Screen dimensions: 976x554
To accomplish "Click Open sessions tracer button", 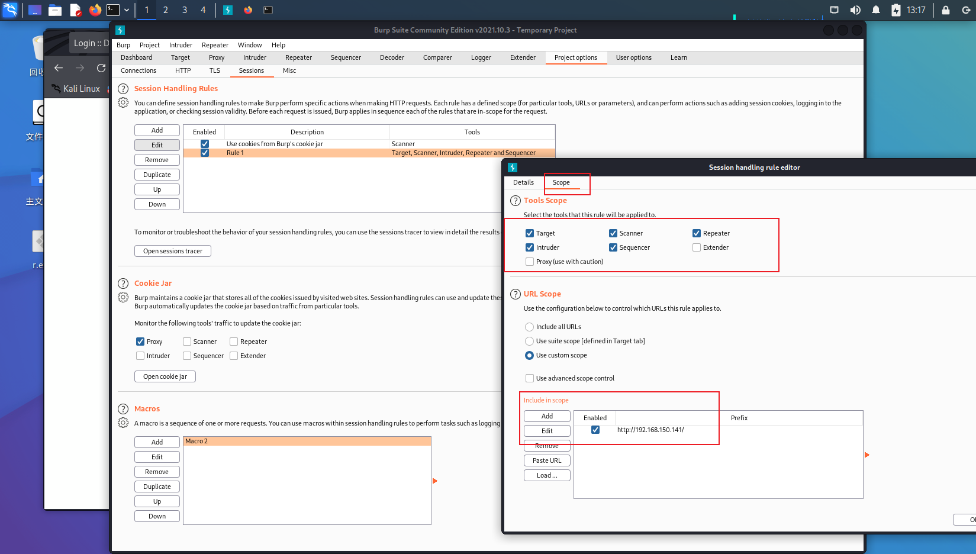I will (x=173, y=251).
